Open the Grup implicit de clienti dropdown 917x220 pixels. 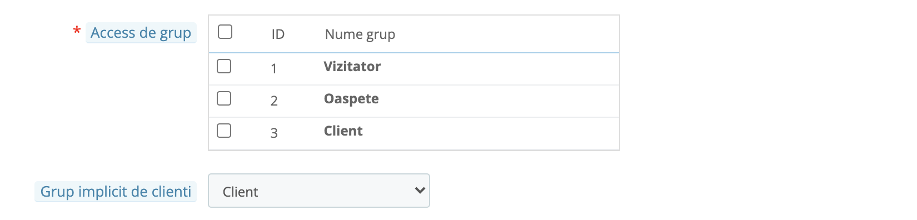319,191
